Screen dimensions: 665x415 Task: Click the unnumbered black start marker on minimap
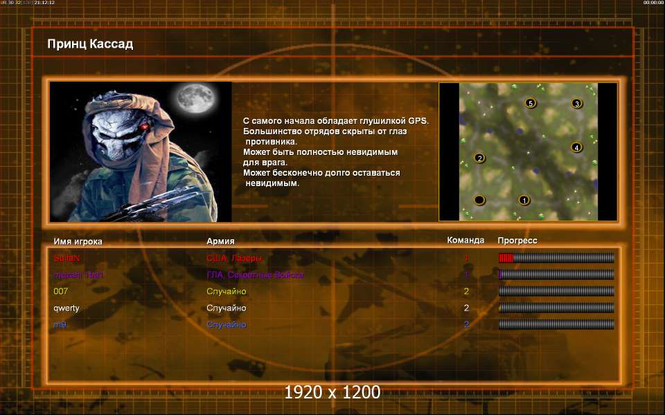click(479, 200)
